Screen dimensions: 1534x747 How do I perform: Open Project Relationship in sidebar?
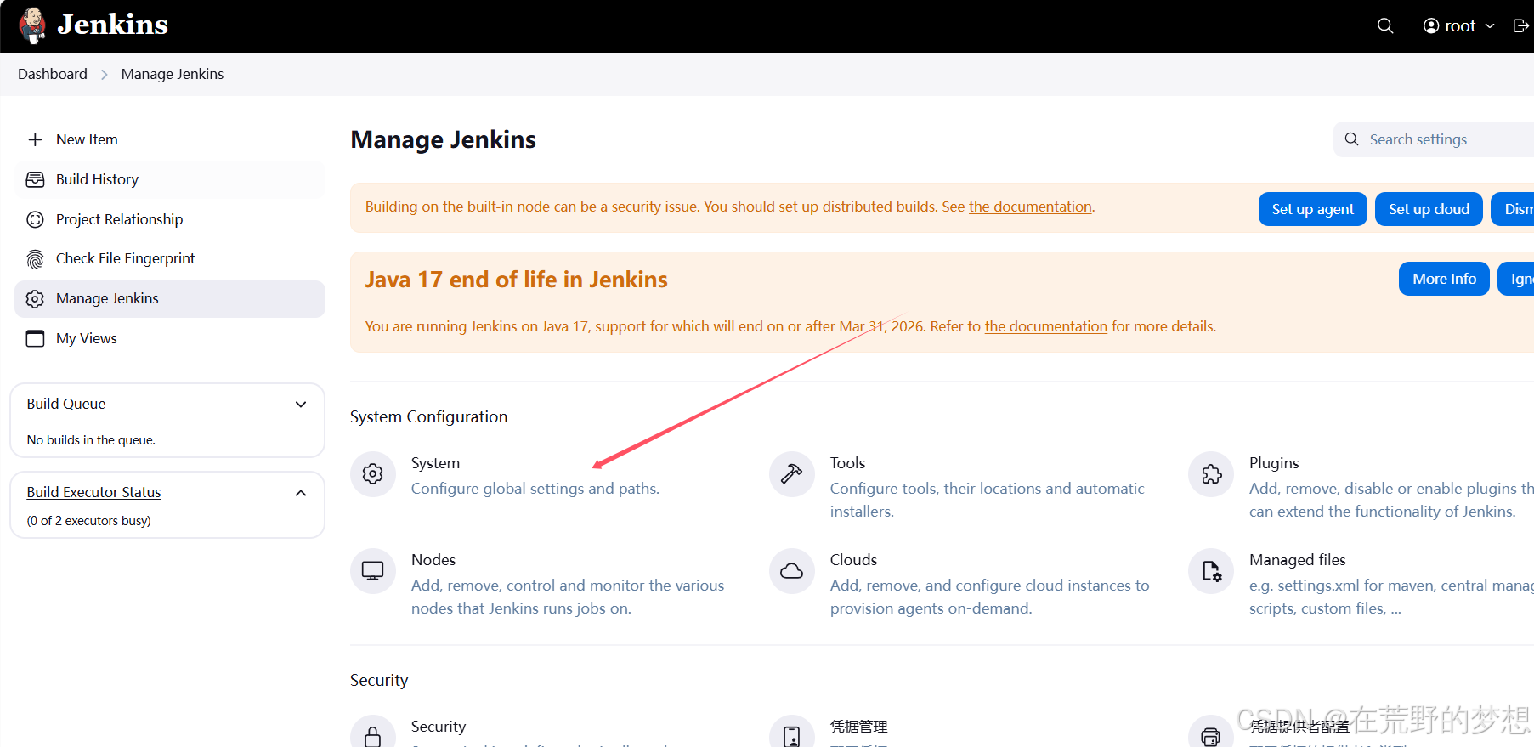[x=170, y=219]
